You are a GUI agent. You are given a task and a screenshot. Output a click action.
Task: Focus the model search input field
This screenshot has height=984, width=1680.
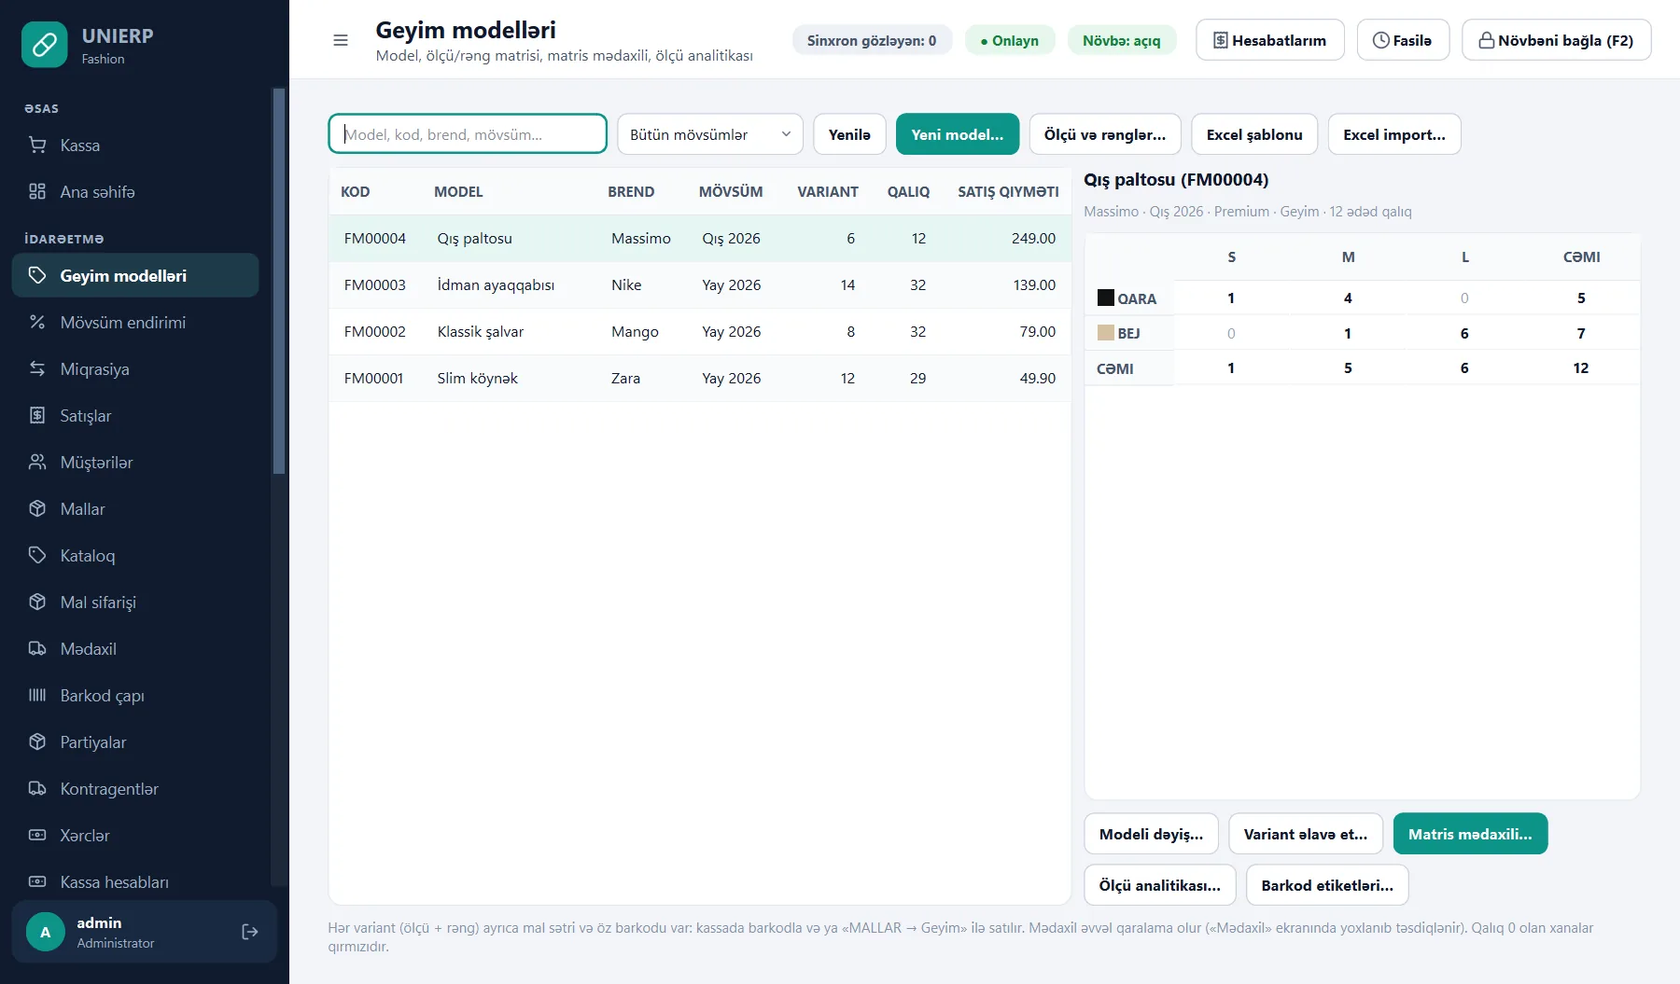tap(468, 133)
